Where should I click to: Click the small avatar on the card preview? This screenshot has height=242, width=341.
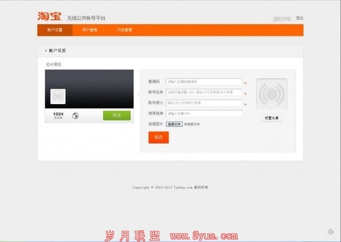[x=58, y=97]
